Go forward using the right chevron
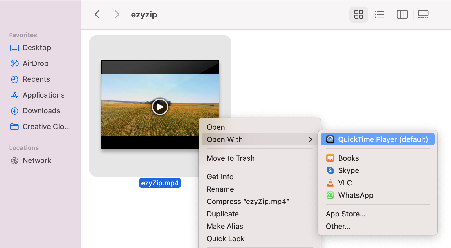This screenshot has height=248, width=451. pos(117,14)
